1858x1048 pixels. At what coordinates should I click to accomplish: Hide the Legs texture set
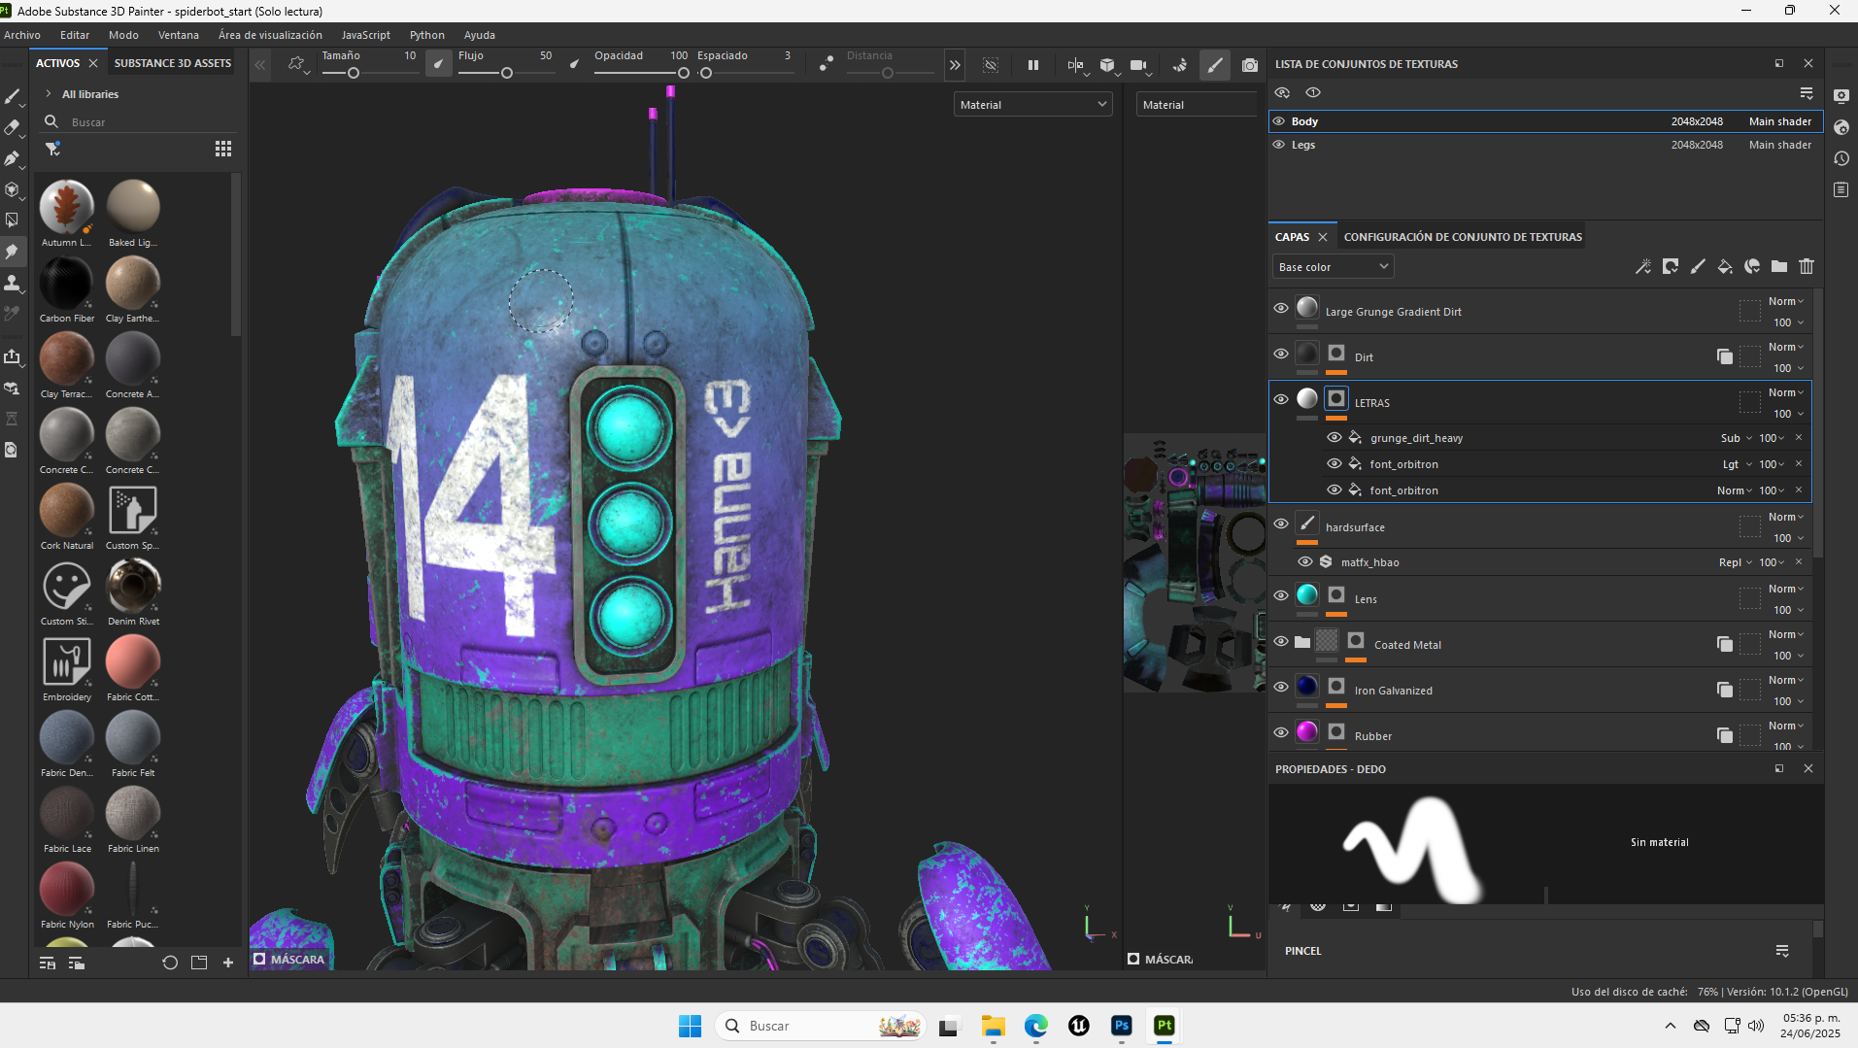(x=1279, y=145)
